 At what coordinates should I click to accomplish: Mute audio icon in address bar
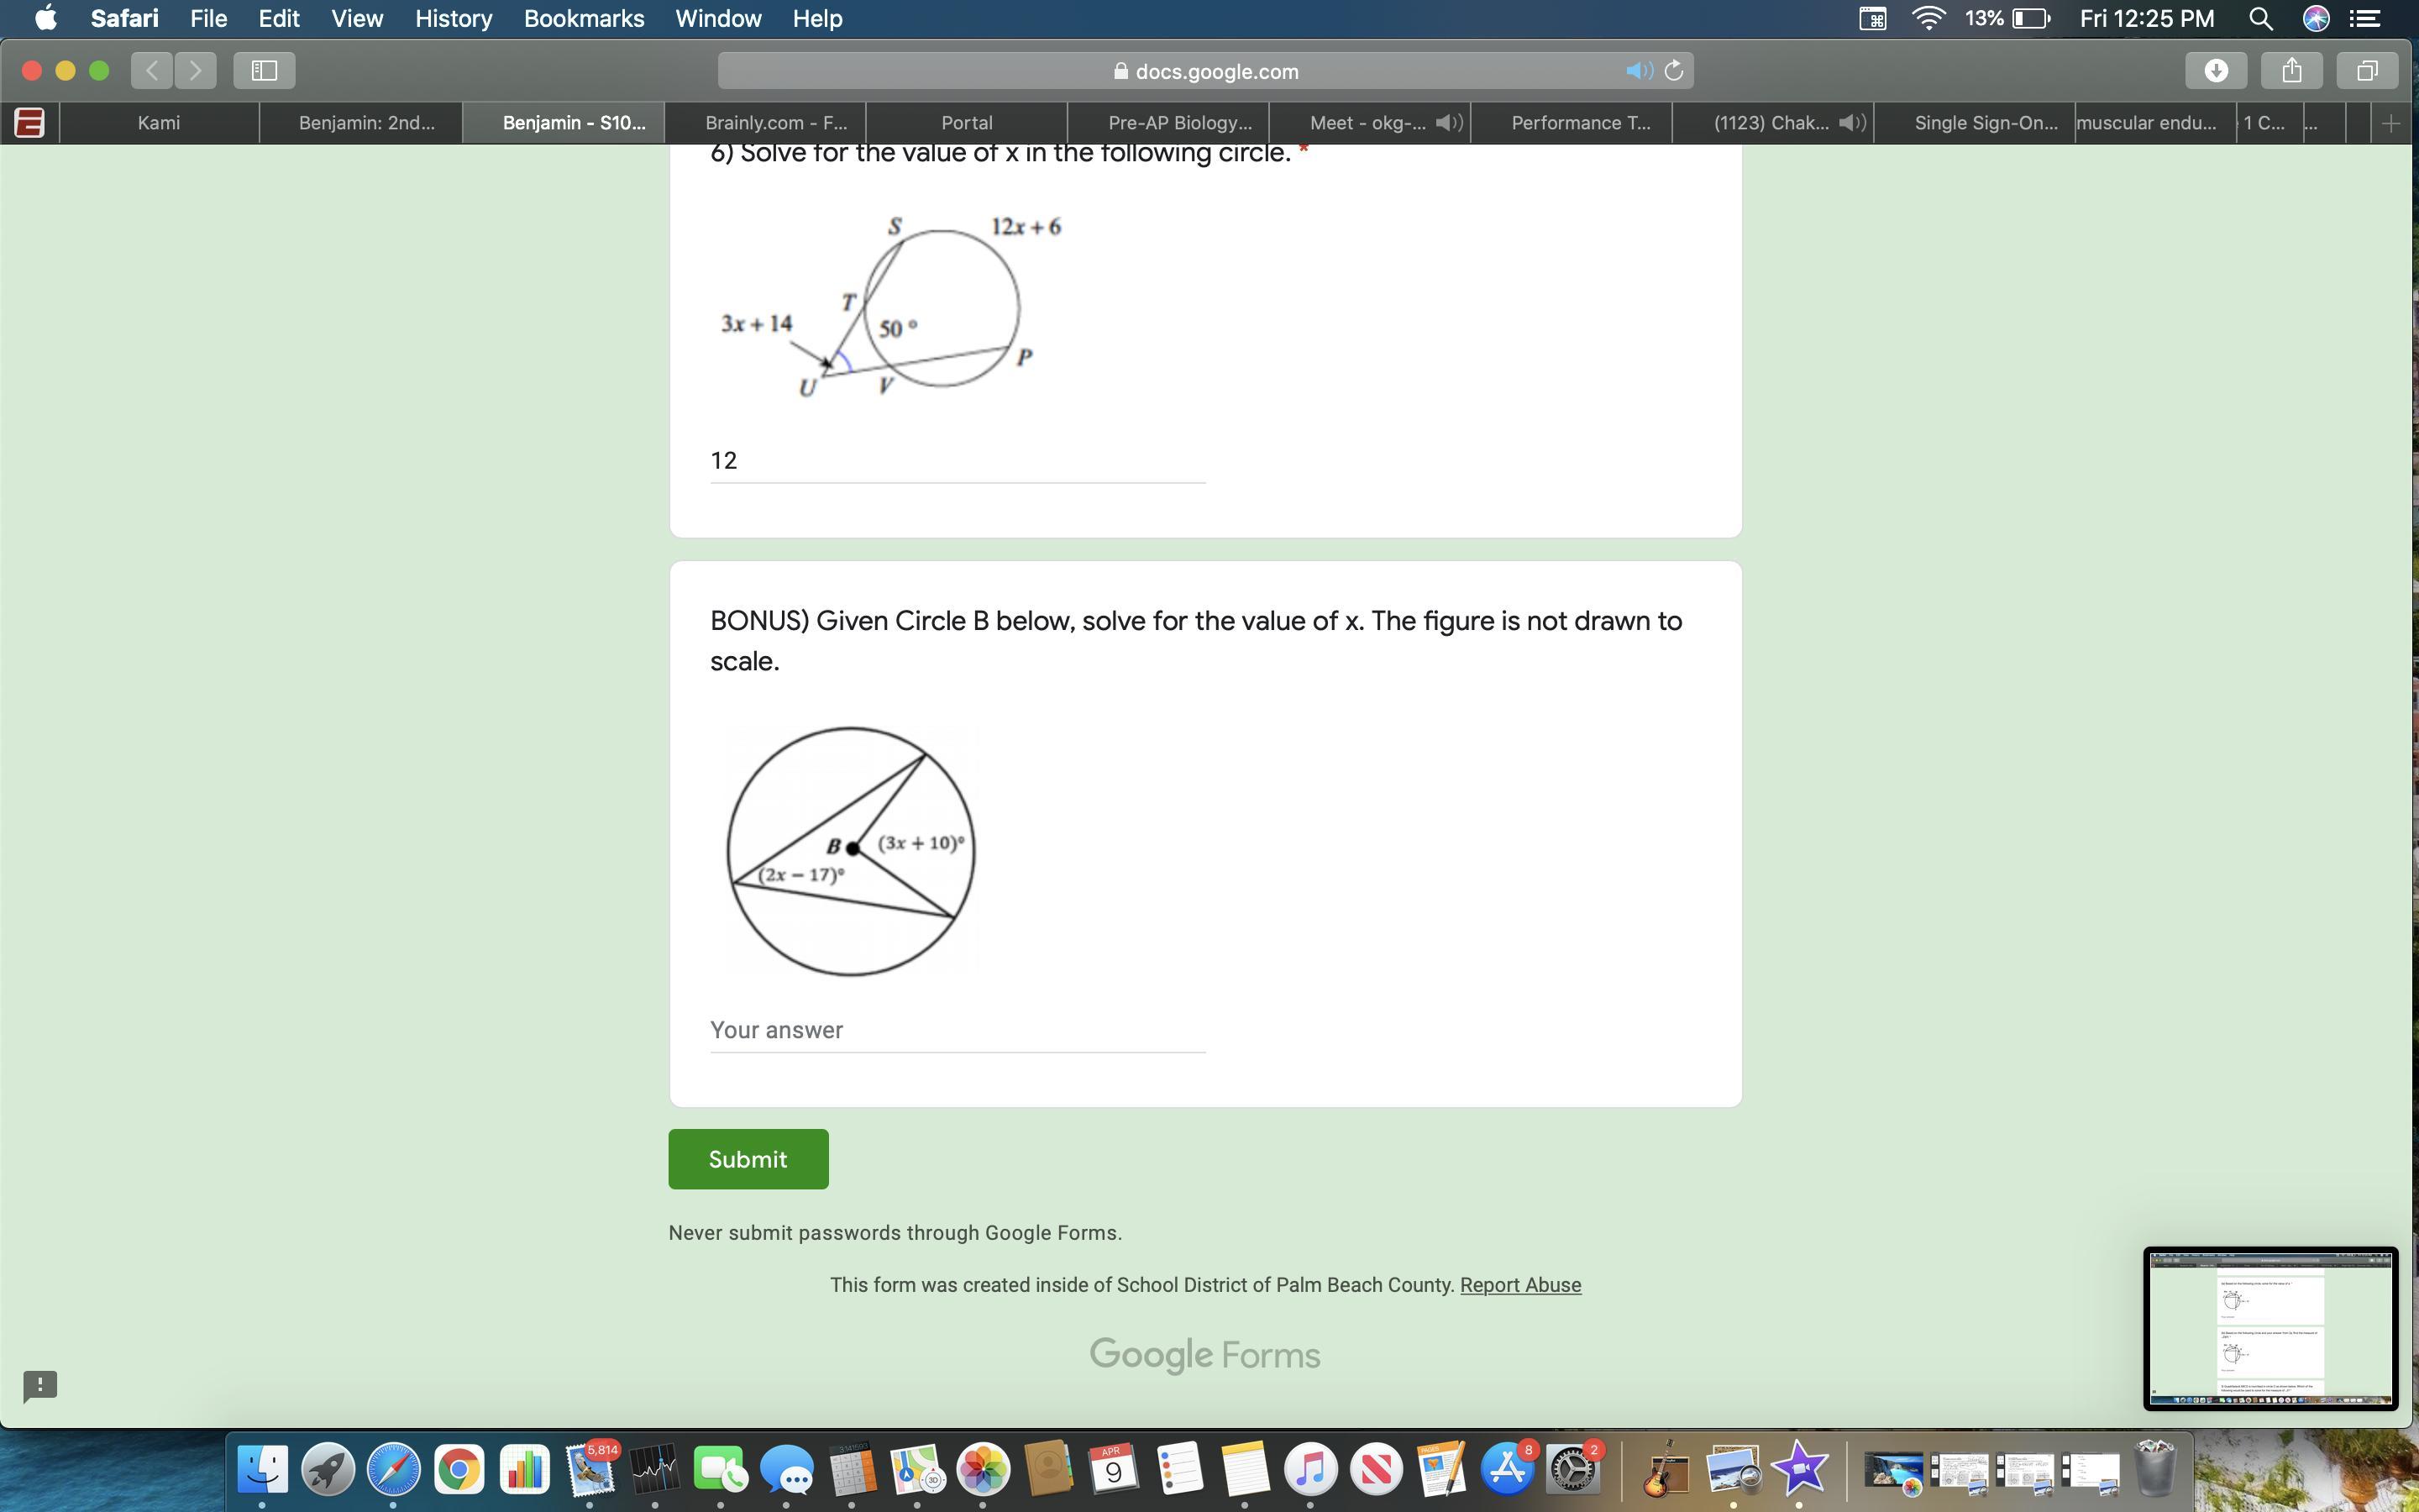[x=1639, y=71]
